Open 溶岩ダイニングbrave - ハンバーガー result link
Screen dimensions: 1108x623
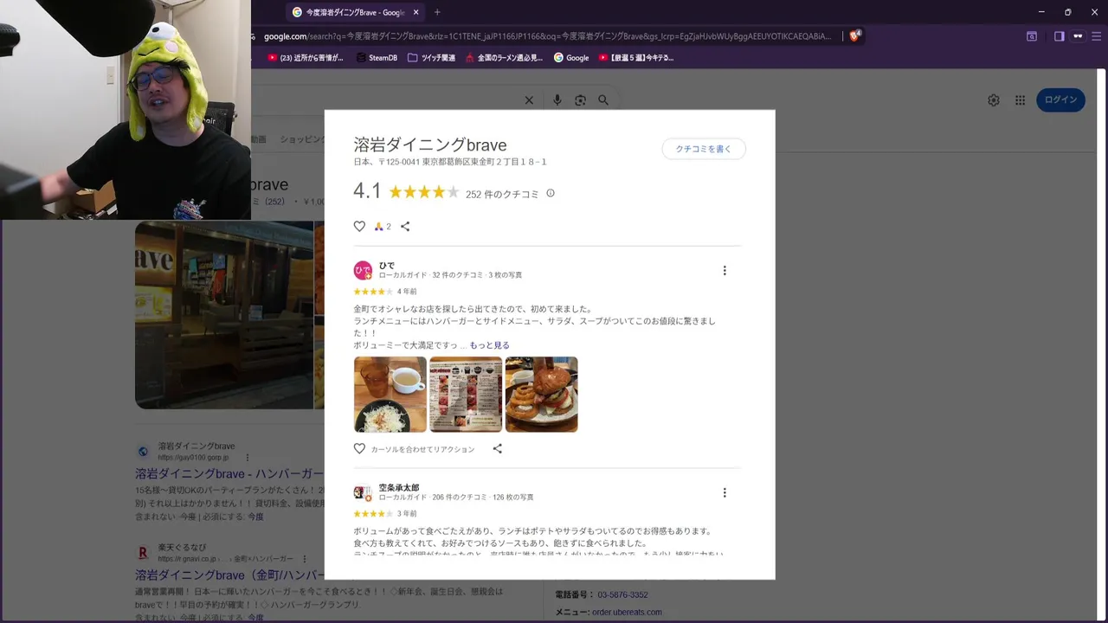pyautogui.click(x=229, y=474)
